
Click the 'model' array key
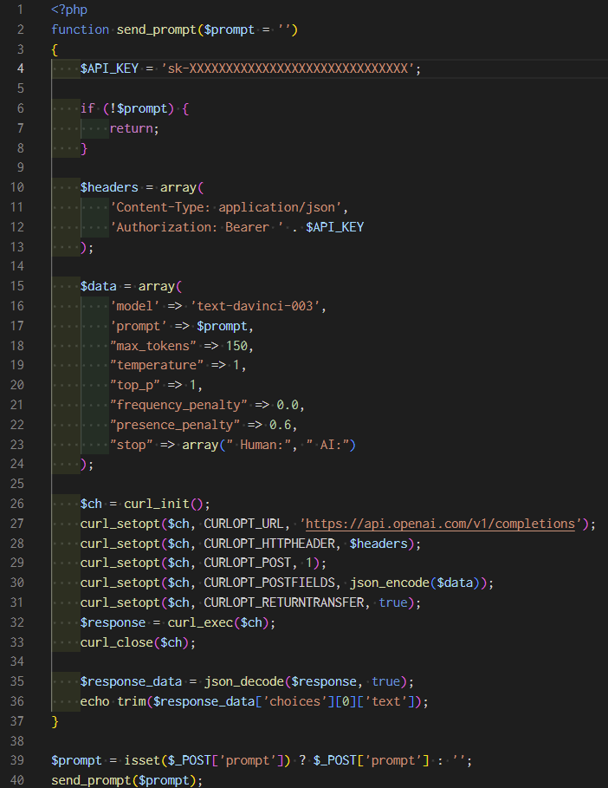(x=134, y=306)
